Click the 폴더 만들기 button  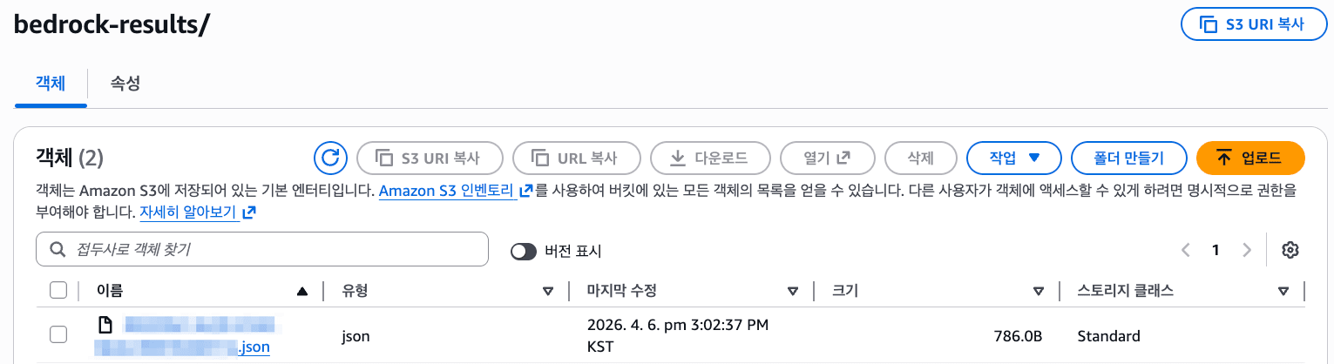tap(1128, 158)
